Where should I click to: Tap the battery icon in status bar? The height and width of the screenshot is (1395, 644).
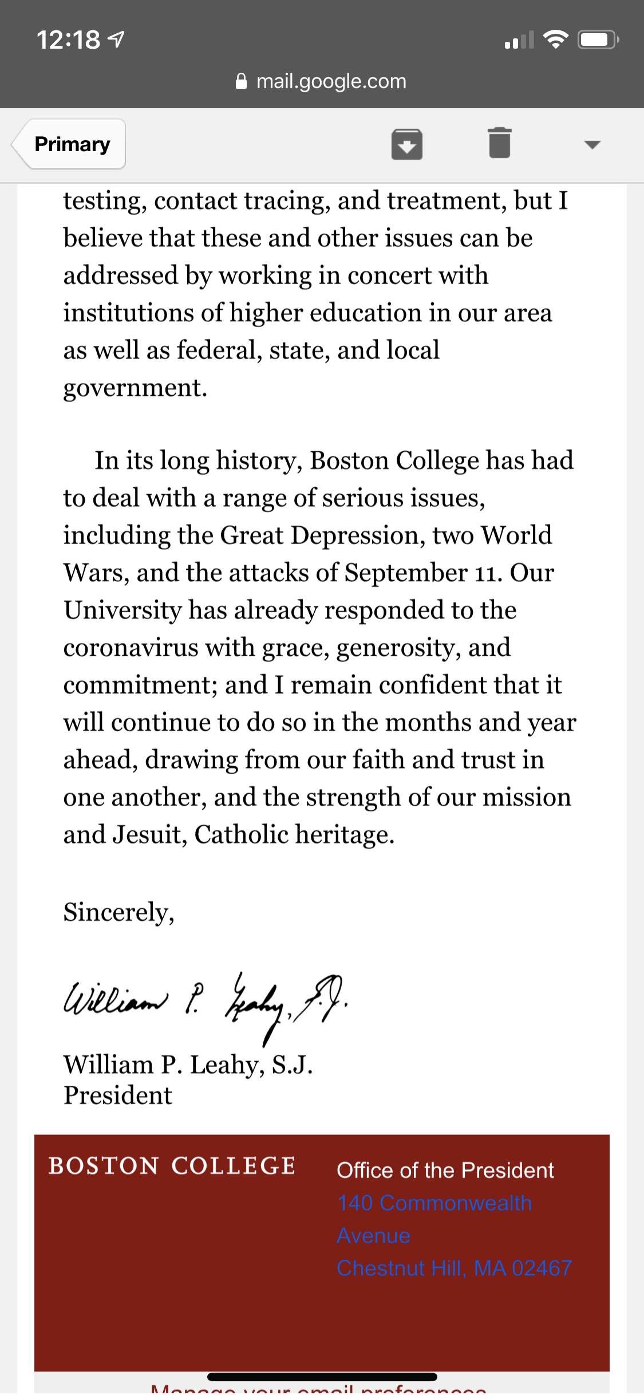(597, 40)
